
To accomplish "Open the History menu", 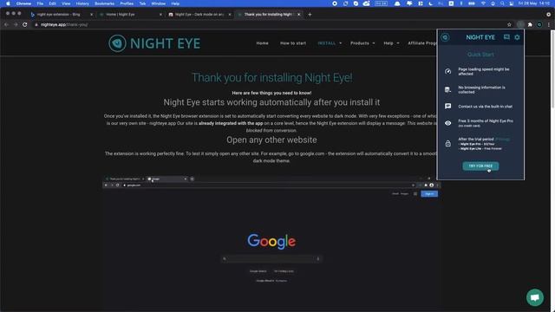I will click(x=82, y=3).
